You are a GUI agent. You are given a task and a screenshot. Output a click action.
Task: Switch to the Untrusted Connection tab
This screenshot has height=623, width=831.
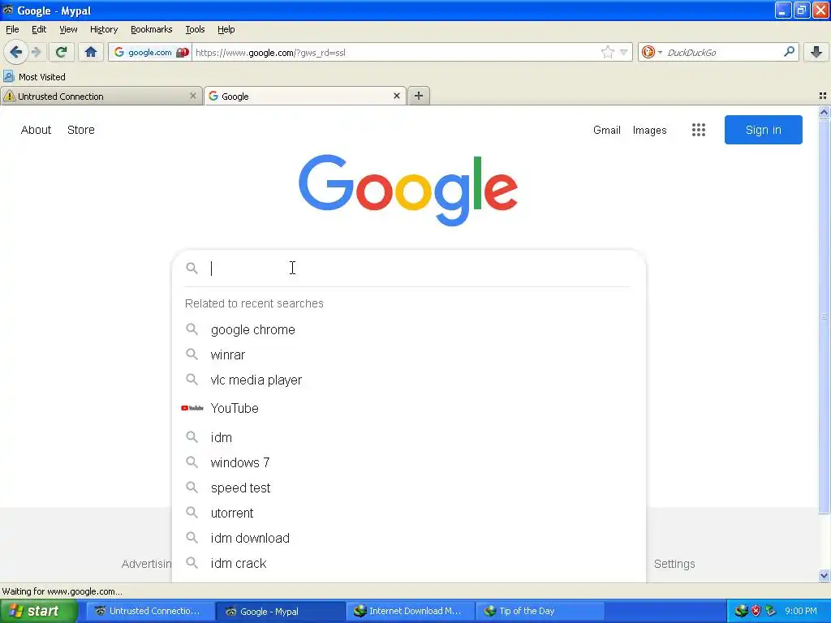[101, 96]
